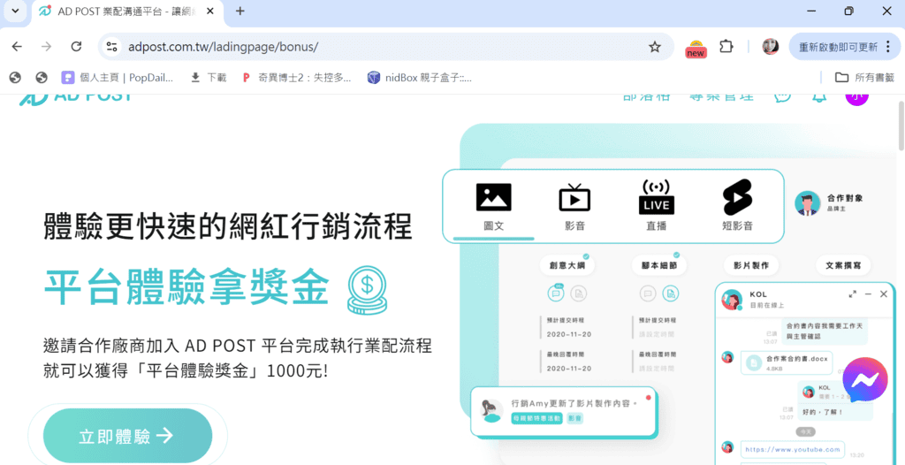Open the chat messages icon in the header
The width and height of the screenshot is (905, 465).
pyautogui.click(x=783, y=97)
